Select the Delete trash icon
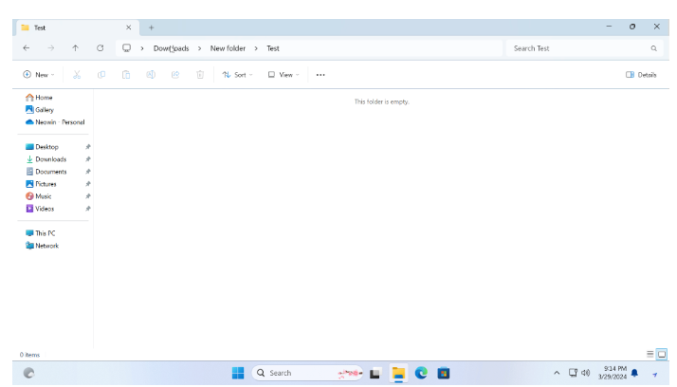Screen dimensions: 677x387 [200, 75]
